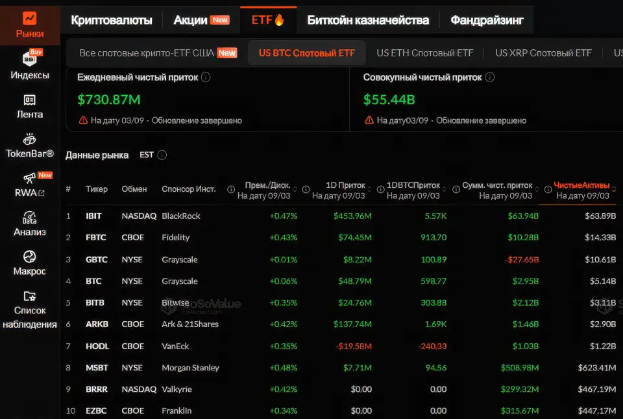Click cumulative inflow value $55.44B
This screenshot has width=623, height=419.
(389, 100)
